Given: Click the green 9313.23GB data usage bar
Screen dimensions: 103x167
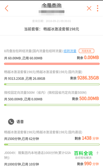Looking at the screenshot, I should 52,84.
